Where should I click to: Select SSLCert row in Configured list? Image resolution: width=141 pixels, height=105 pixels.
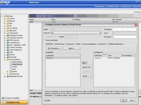click(114, 58)
